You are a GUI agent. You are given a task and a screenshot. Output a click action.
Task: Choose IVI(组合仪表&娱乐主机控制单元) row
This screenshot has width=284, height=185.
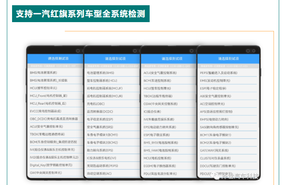[55, 150]
